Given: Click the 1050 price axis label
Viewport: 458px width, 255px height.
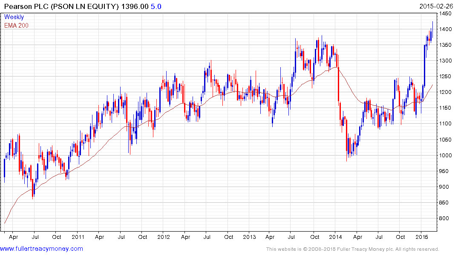Looking at the screenshot, I should tap(446, 139).
